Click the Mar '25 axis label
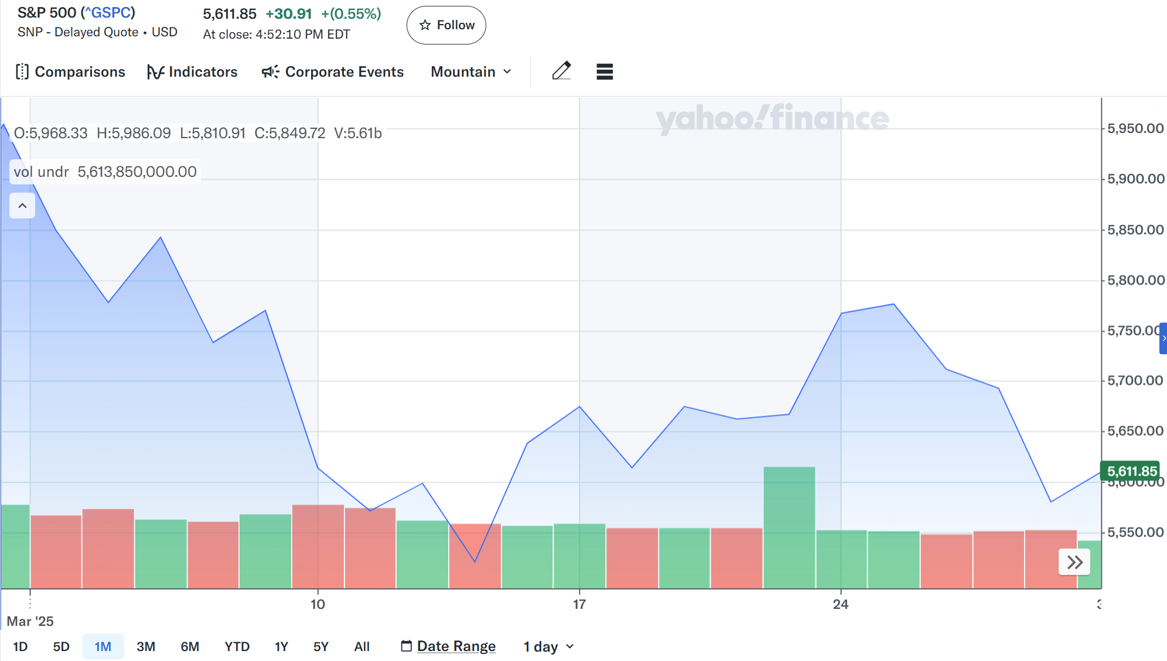The image size is (1167, 661). 30,621
